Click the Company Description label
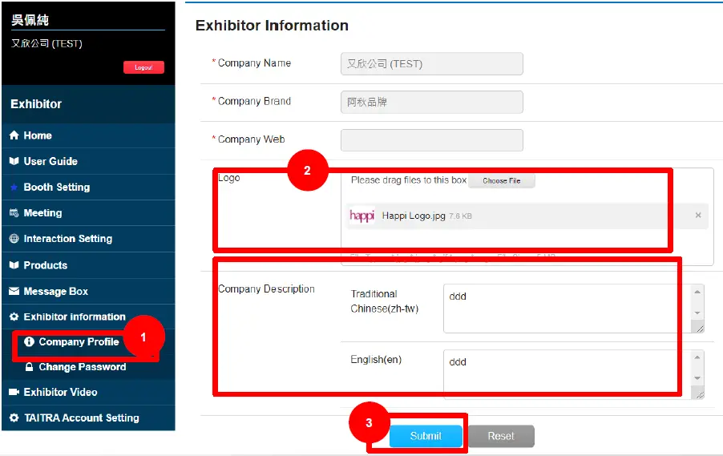The width and height of the screenshot is (723, 456). point(266,289)
